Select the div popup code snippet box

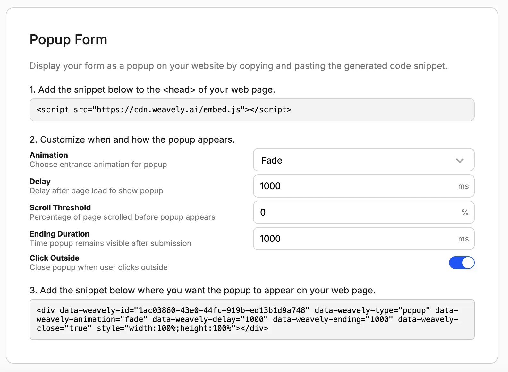click(252, 319)
